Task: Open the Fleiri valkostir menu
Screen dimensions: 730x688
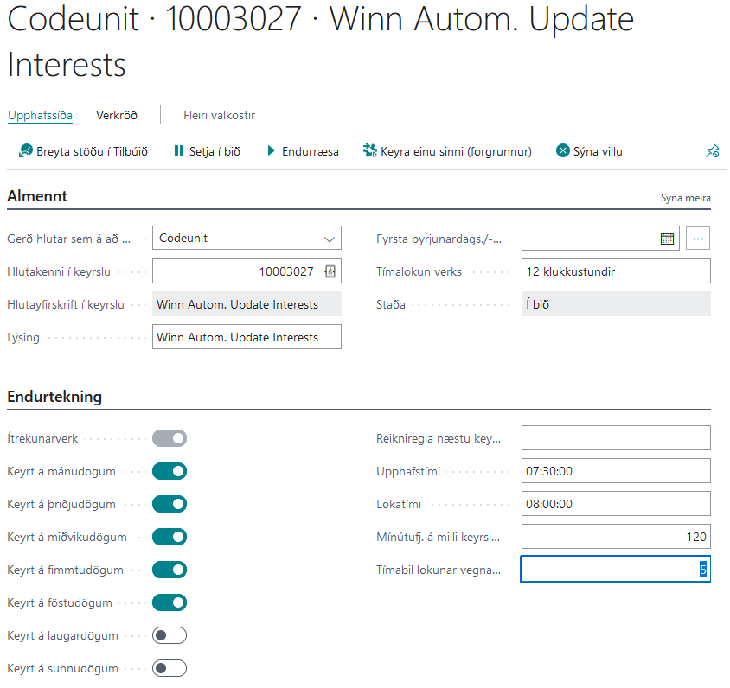Action: [x=219, y=115]
